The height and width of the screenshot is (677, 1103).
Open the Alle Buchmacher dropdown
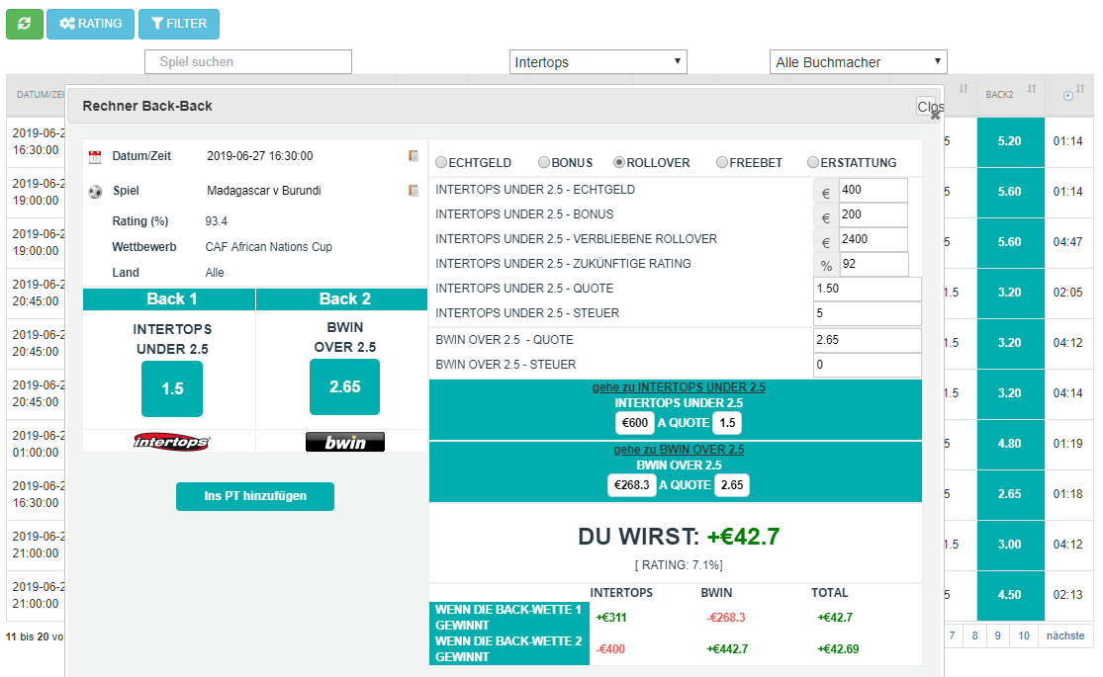coord(859,62)
